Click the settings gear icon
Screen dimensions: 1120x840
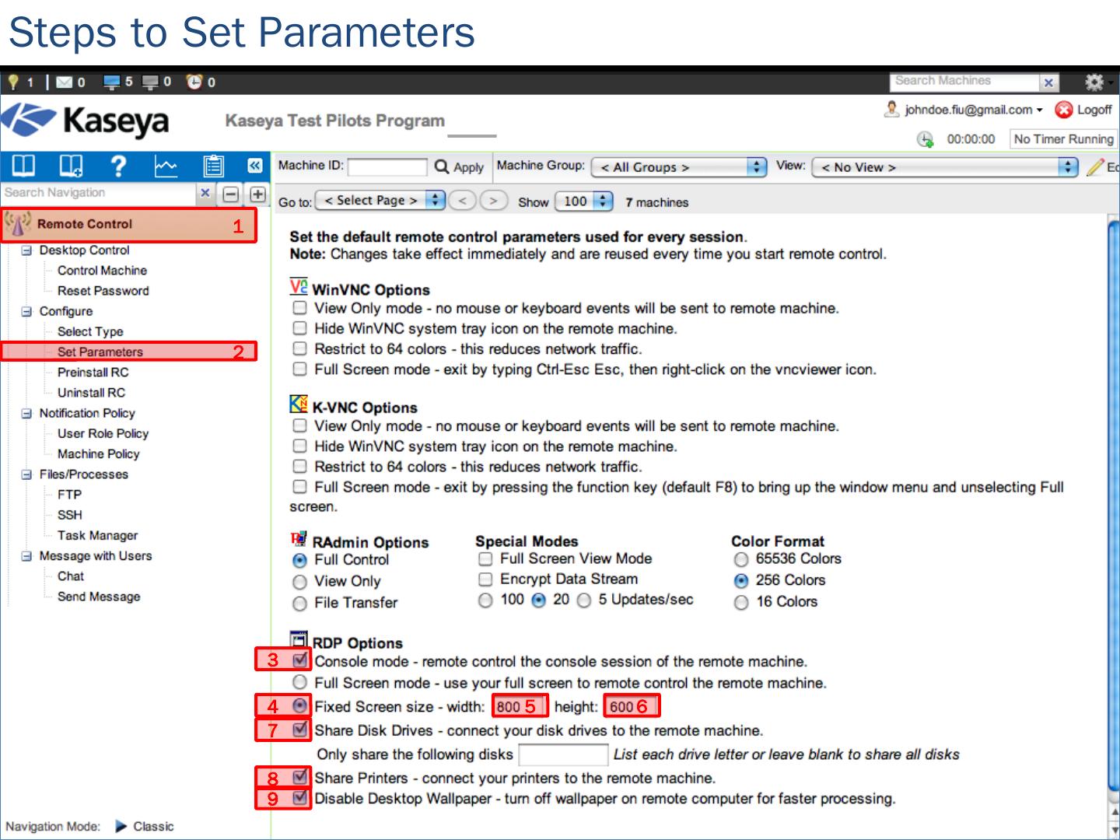tap(1094, 82)
